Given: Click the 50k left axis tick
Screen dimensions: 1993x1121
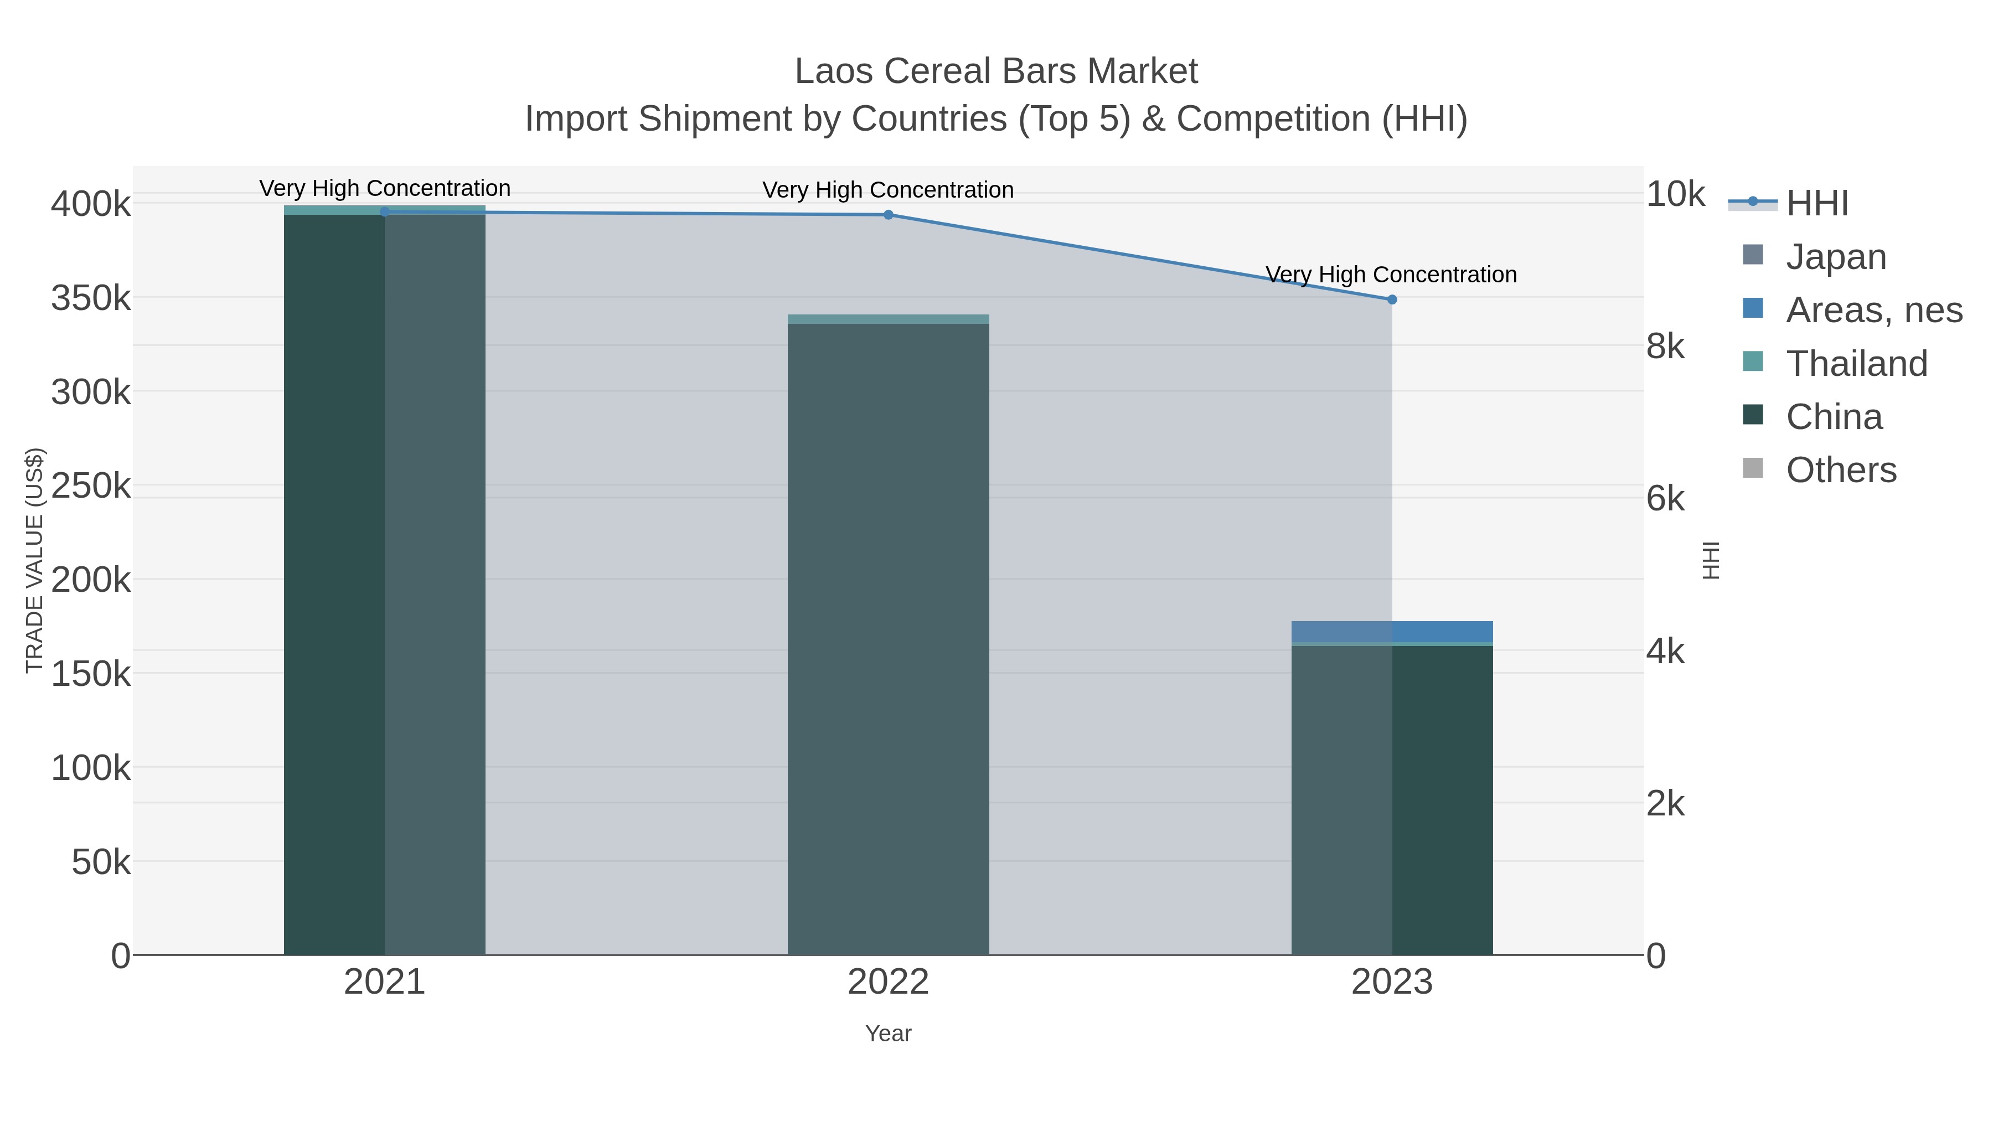Looking at the screenshot, I should 101,862.
